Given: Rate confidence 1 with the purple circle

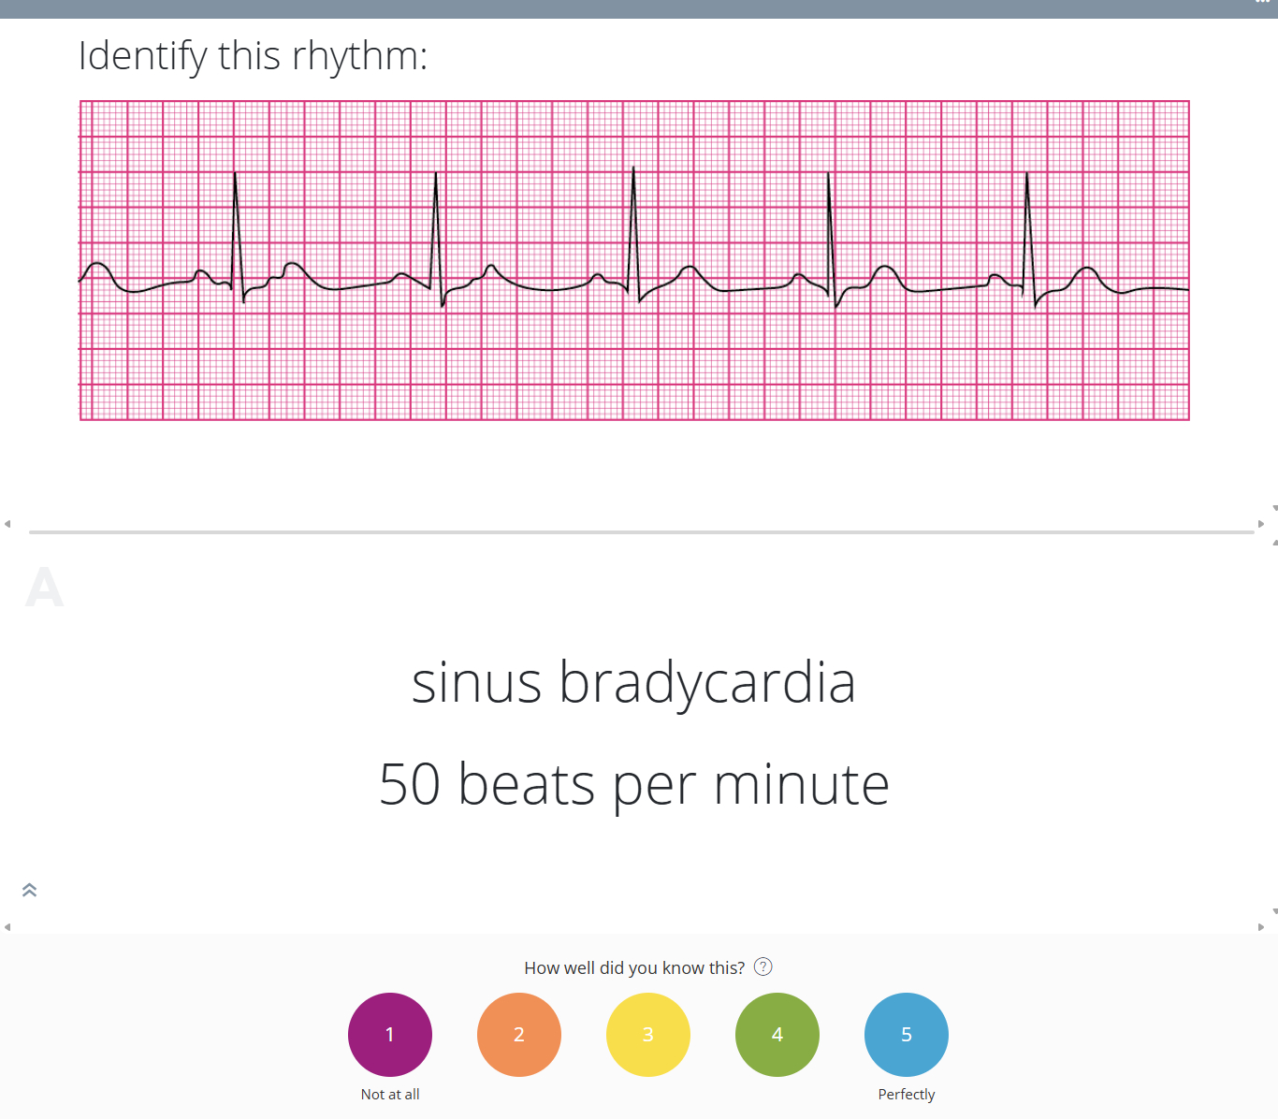Looking at the screenshot, I should [x=390, y=1035].
